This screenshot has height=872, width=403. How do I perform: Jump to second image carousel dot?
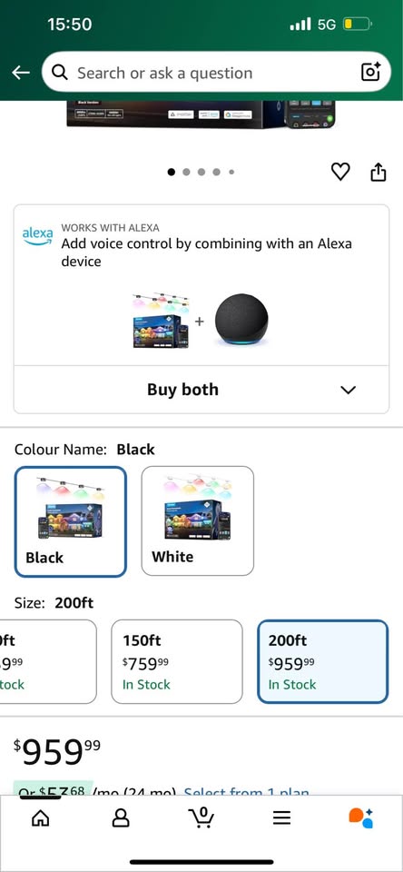point(186,173)
